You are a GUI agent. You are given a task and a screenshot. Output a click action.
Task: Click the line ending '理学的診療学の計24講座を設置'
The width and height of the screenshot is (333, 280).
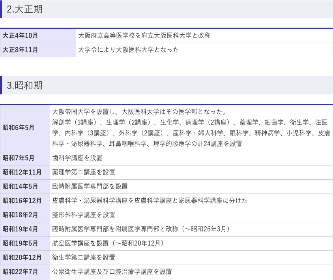[x=147, y=144]
